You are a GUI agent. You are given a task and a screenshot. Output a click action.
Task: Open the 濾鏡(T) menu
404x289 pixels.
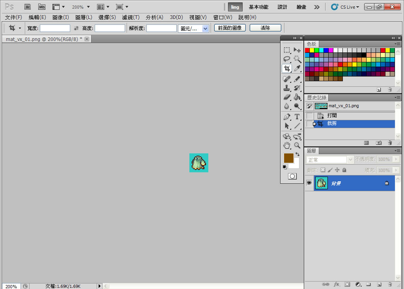(131, 17)
